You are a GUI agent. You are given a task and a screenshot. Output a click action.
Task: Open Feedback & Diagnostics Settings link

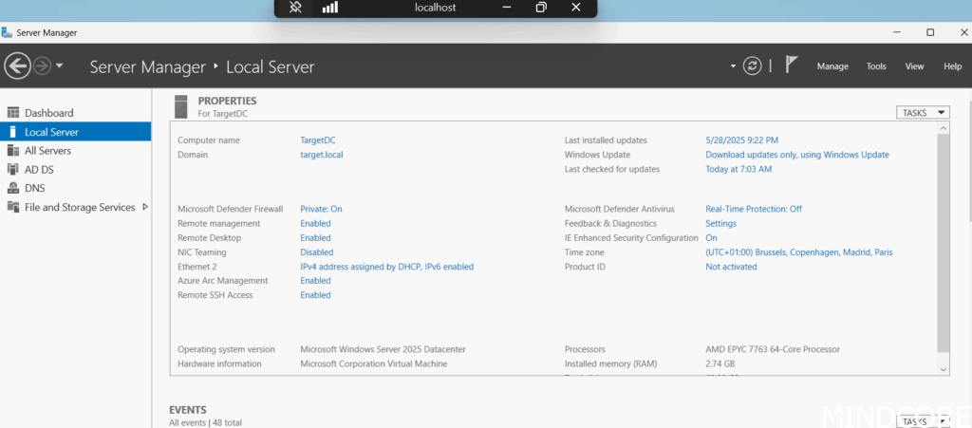721,224
